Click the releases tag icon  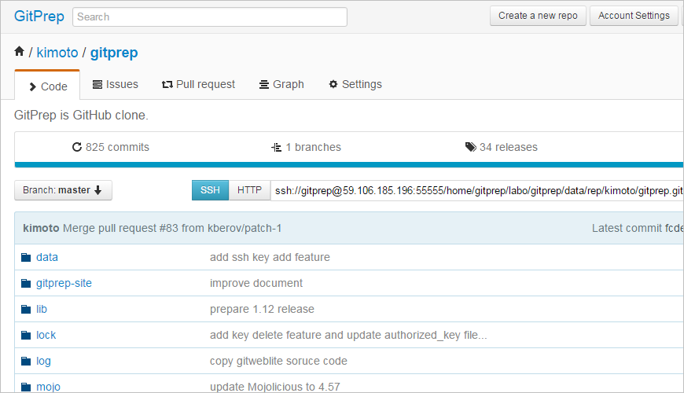(x=471, y=147)
